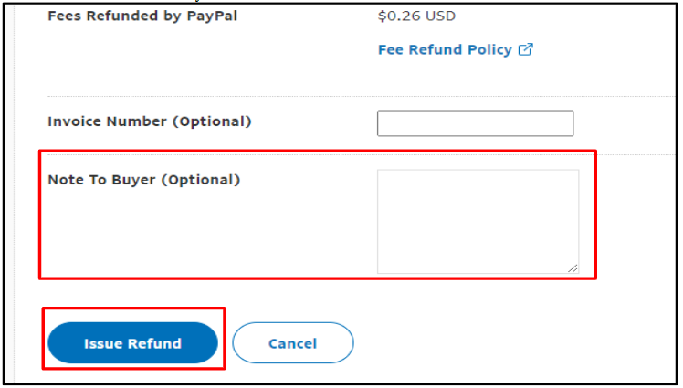Screen dimensions: 683x388
Task: Click the Cancel button
Action: 292,343
